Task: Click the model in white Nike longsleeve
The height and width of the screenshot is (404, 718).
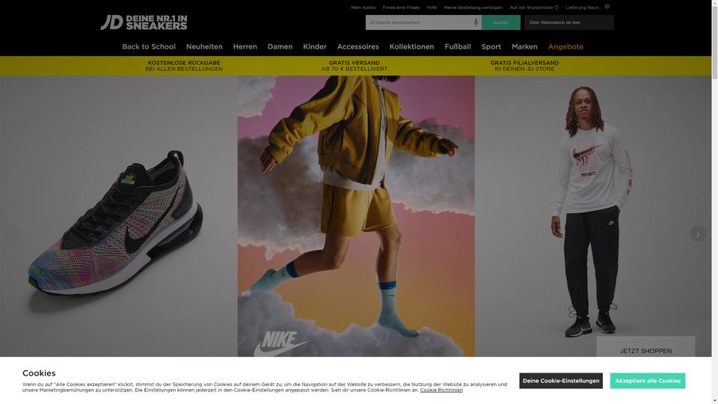Action: pos(590,211)
